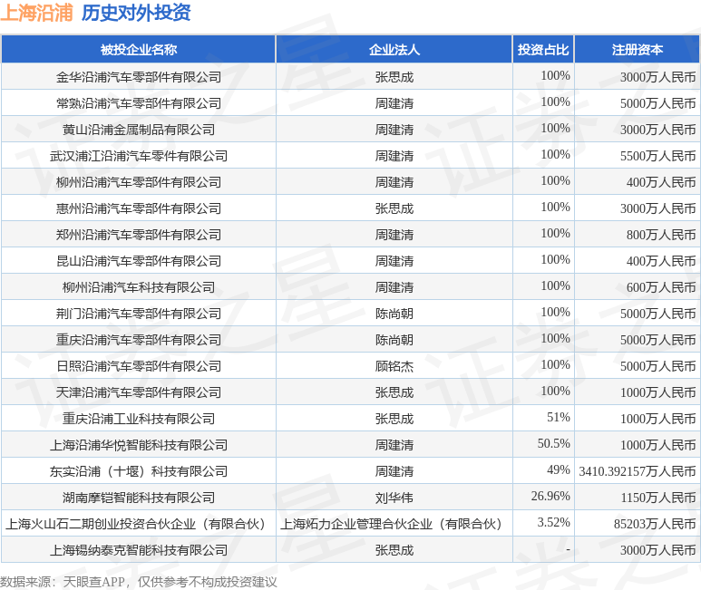
Task: Select the 被投企业名称 column header
Action: pos(138,50)
